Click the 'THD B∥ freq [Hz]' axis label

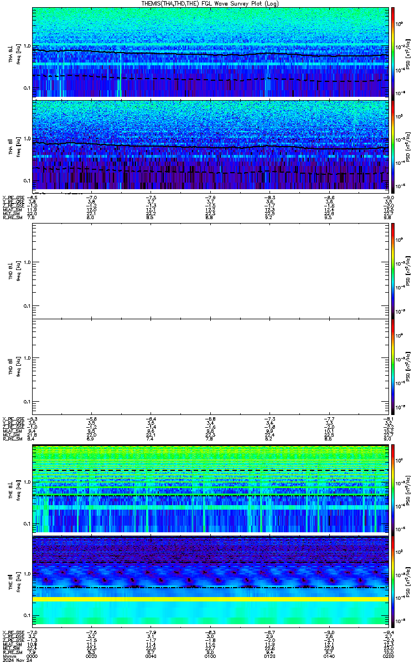[14, 366]
